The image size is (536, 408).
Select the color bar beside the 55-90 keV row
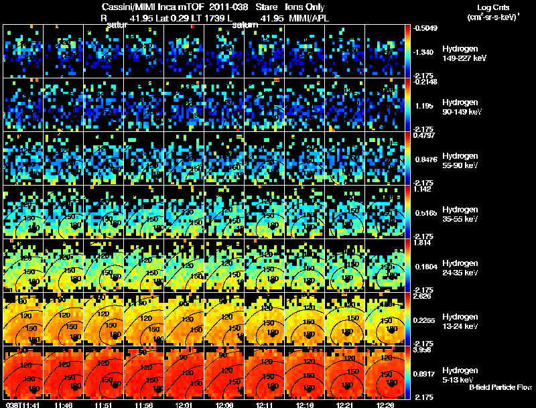point(407,159)
